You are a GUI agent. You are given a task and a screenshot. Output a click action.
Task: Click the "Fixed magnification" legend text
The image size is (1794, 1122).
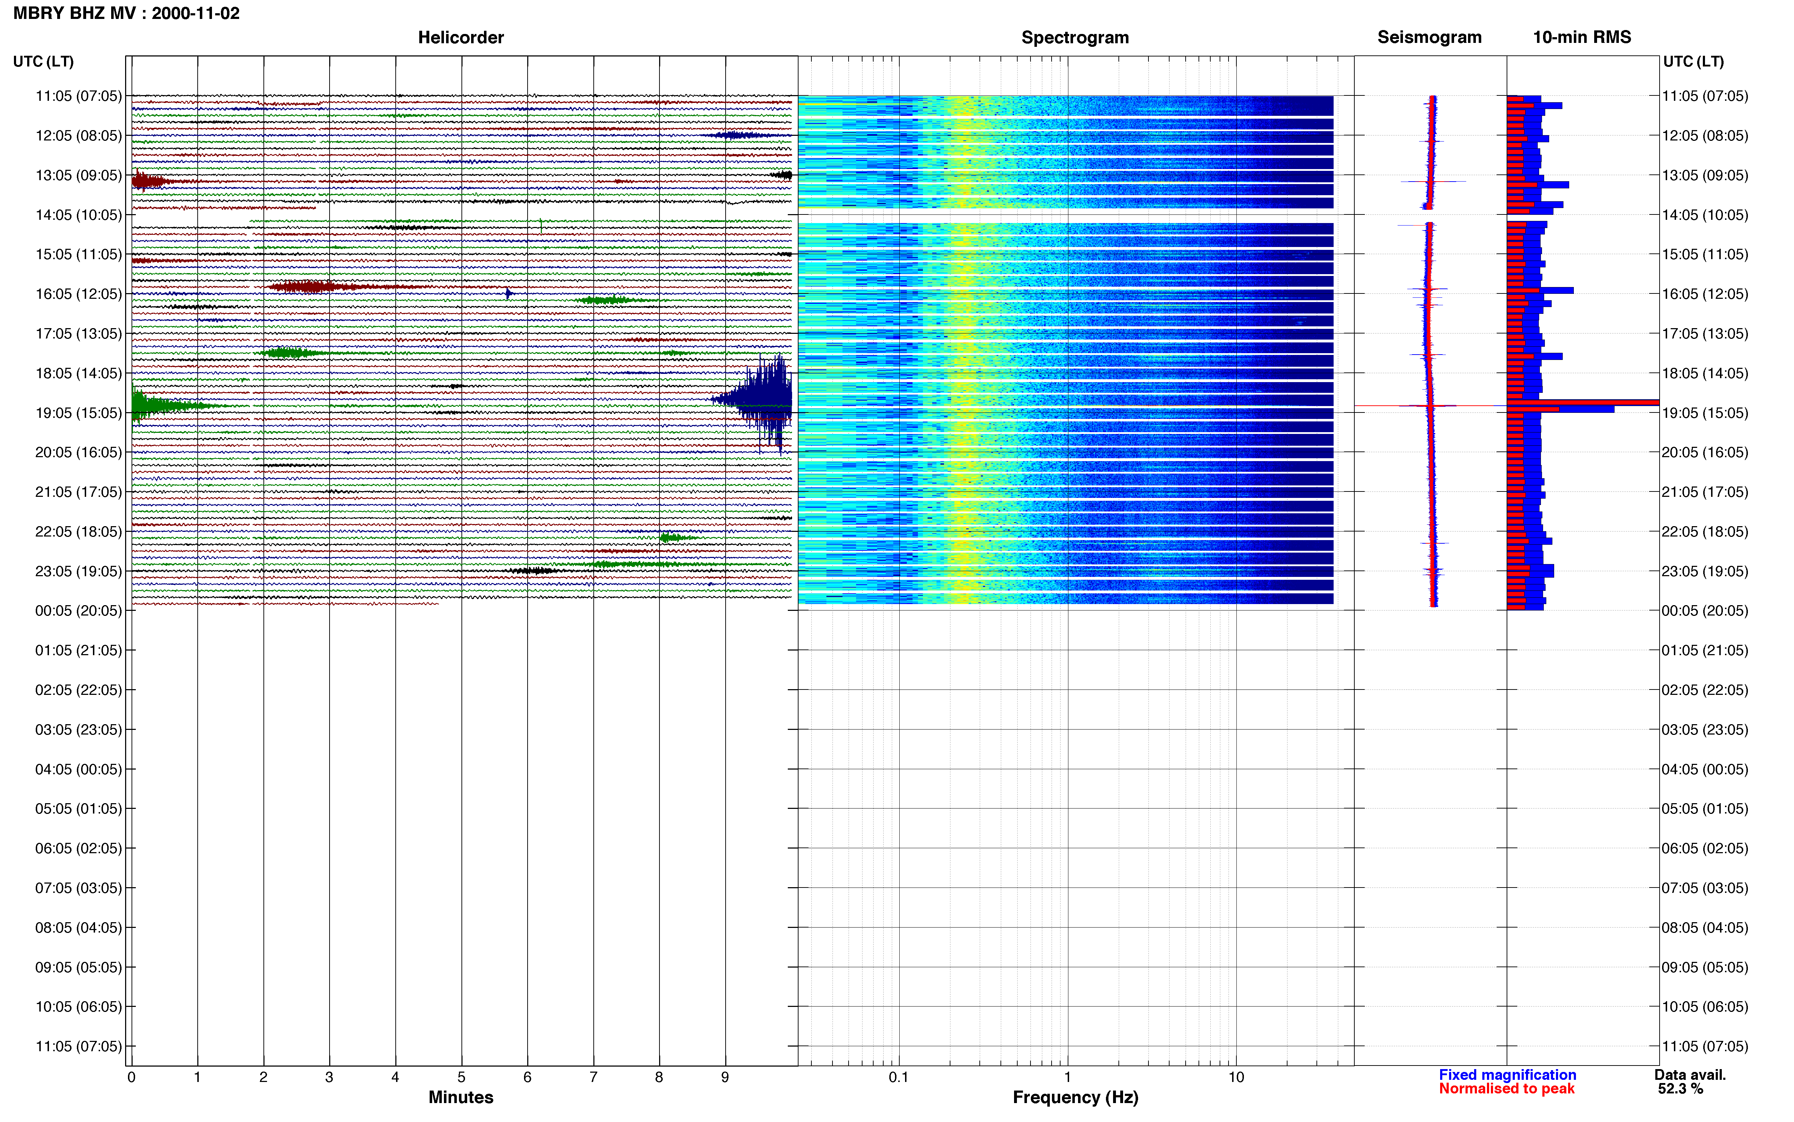(1507, 1074)
